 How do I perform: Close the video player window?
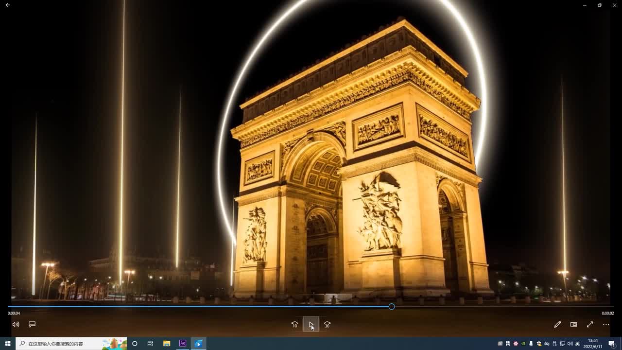tap(614, 5)
